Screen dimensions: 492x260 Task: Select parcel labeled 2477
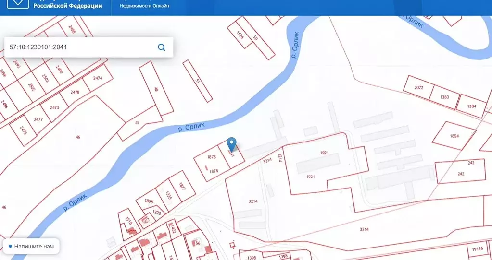[38, 119]
